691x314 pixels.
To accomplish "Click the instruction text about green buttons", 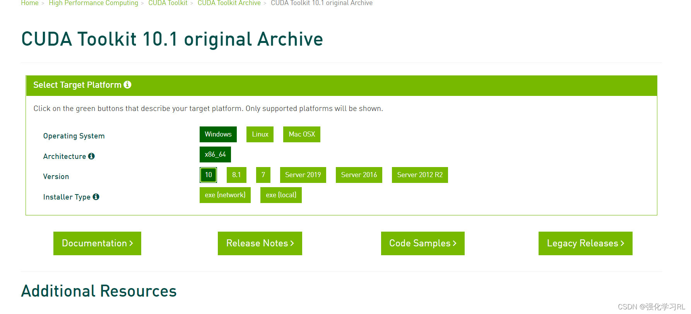I will [x=208, y=108].
